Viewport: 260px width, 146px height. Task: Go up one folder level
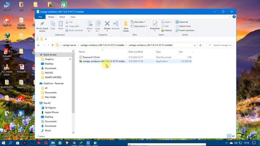[52, 45]
